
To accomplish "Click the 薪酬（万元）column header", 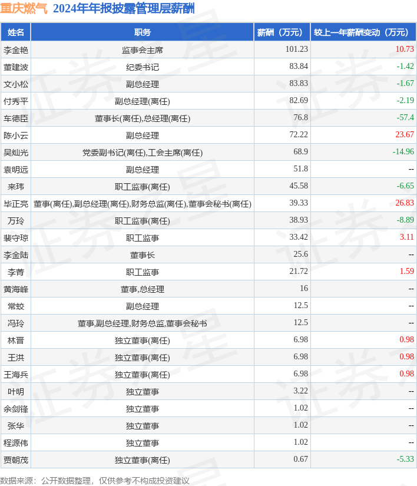I will (x=282, y=32).
